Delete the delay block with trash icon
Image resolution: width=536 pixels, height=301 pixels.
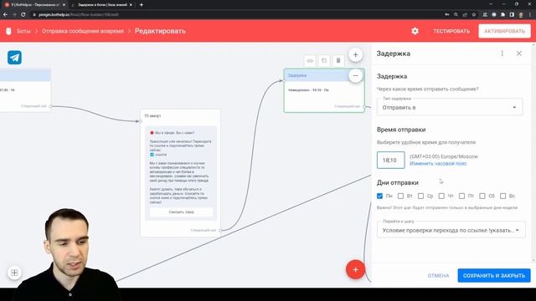338,61
